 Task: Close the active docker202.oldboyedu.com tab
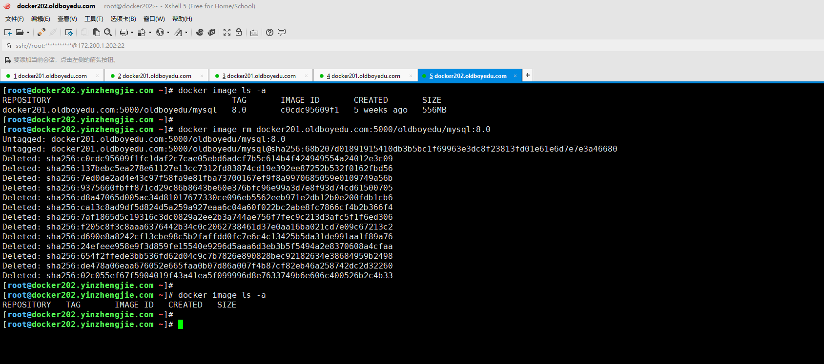pos(515,76)
